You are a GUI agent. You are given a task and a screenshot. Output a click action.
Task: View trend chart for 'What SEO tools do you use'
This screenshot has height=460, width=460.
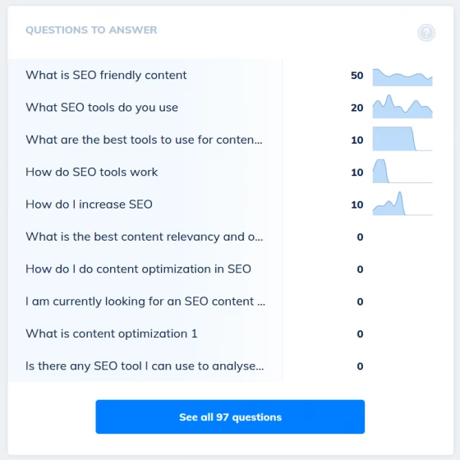point(402,107)
